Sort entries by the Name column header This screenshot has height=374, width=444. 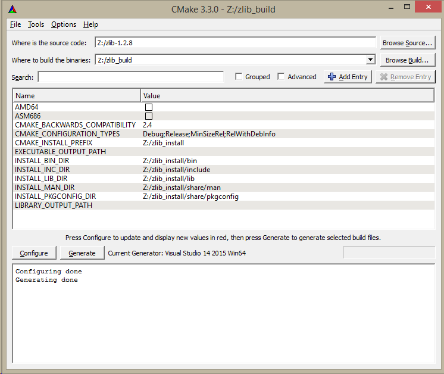click(76, 95)
